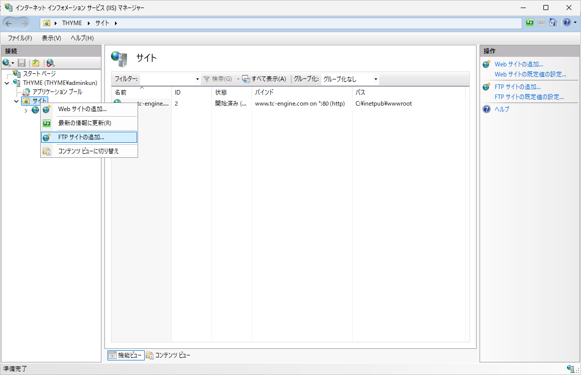
Task: Open the 検索 dropdown arrow
Action: coord(238,79)
